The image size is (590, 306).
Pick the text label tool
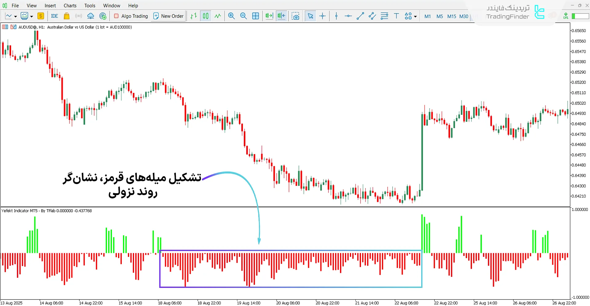[396, 16]
